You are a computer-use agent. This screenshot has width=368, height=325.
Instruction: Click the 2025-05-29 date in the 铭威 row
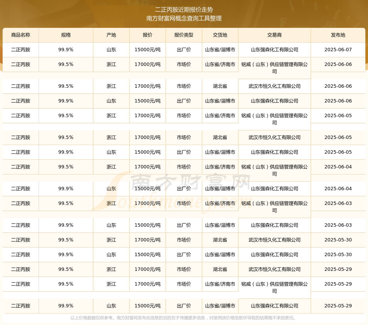pyautogui.click(x=338, y=284)
